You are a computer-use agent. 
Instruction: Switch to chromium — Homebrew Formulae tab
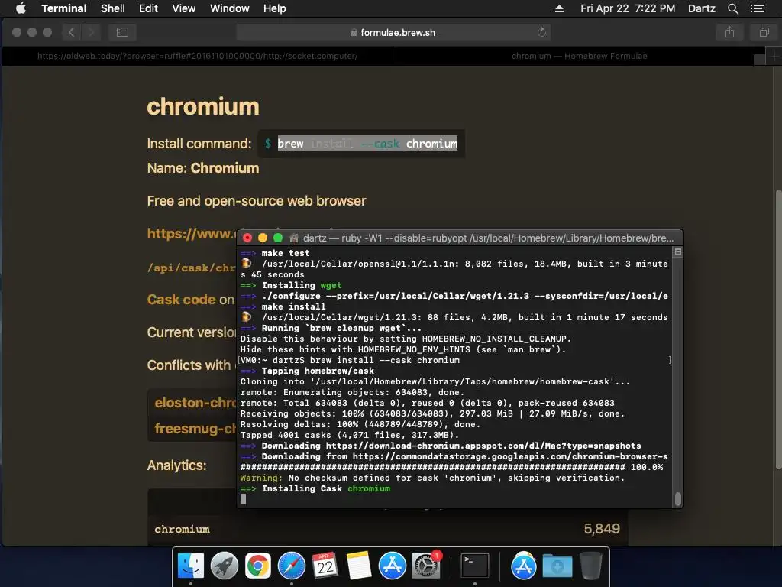(579, 56)
